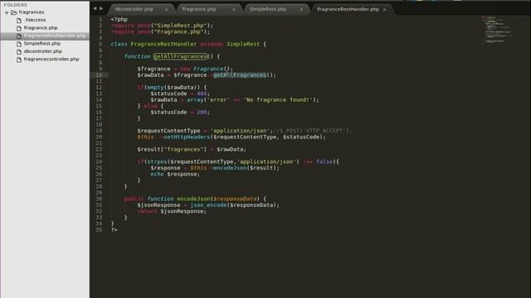Click file icon beside SimpleRest.php in sidebar
This screenshot has height=298, width=531.
click(19, 44)
